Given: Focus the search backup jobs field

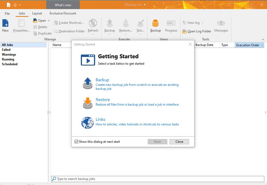Looking at the screenshot, I should [x=158, y=179].
